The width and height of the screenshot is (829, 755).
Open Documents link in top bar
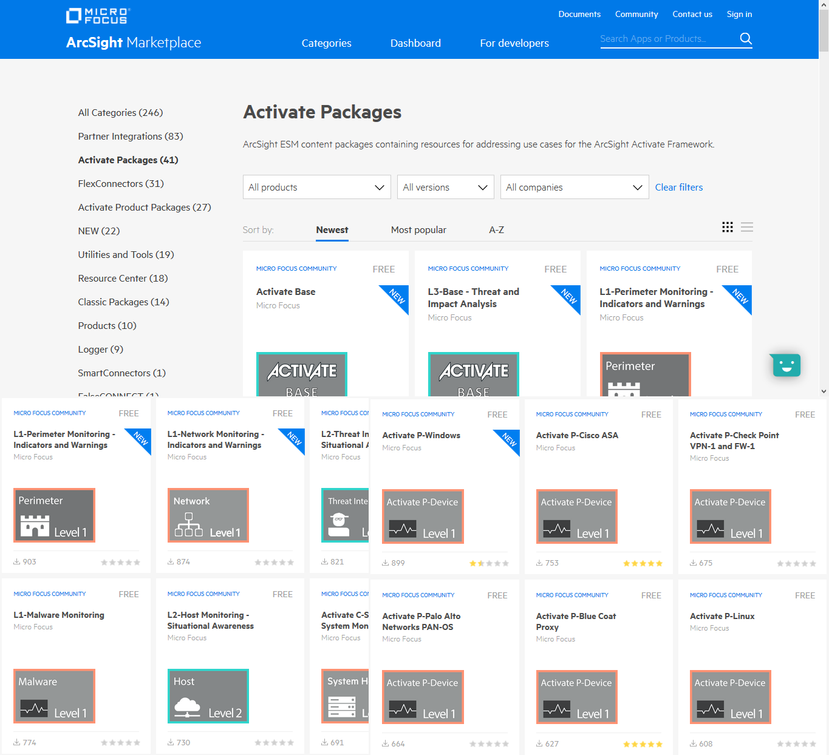[579, 14]
